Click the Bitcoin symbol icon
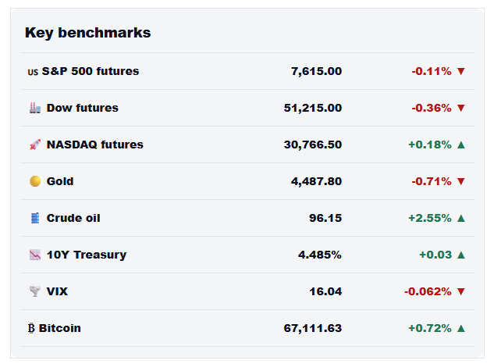494x364 pixels. (x=31, y=328)
